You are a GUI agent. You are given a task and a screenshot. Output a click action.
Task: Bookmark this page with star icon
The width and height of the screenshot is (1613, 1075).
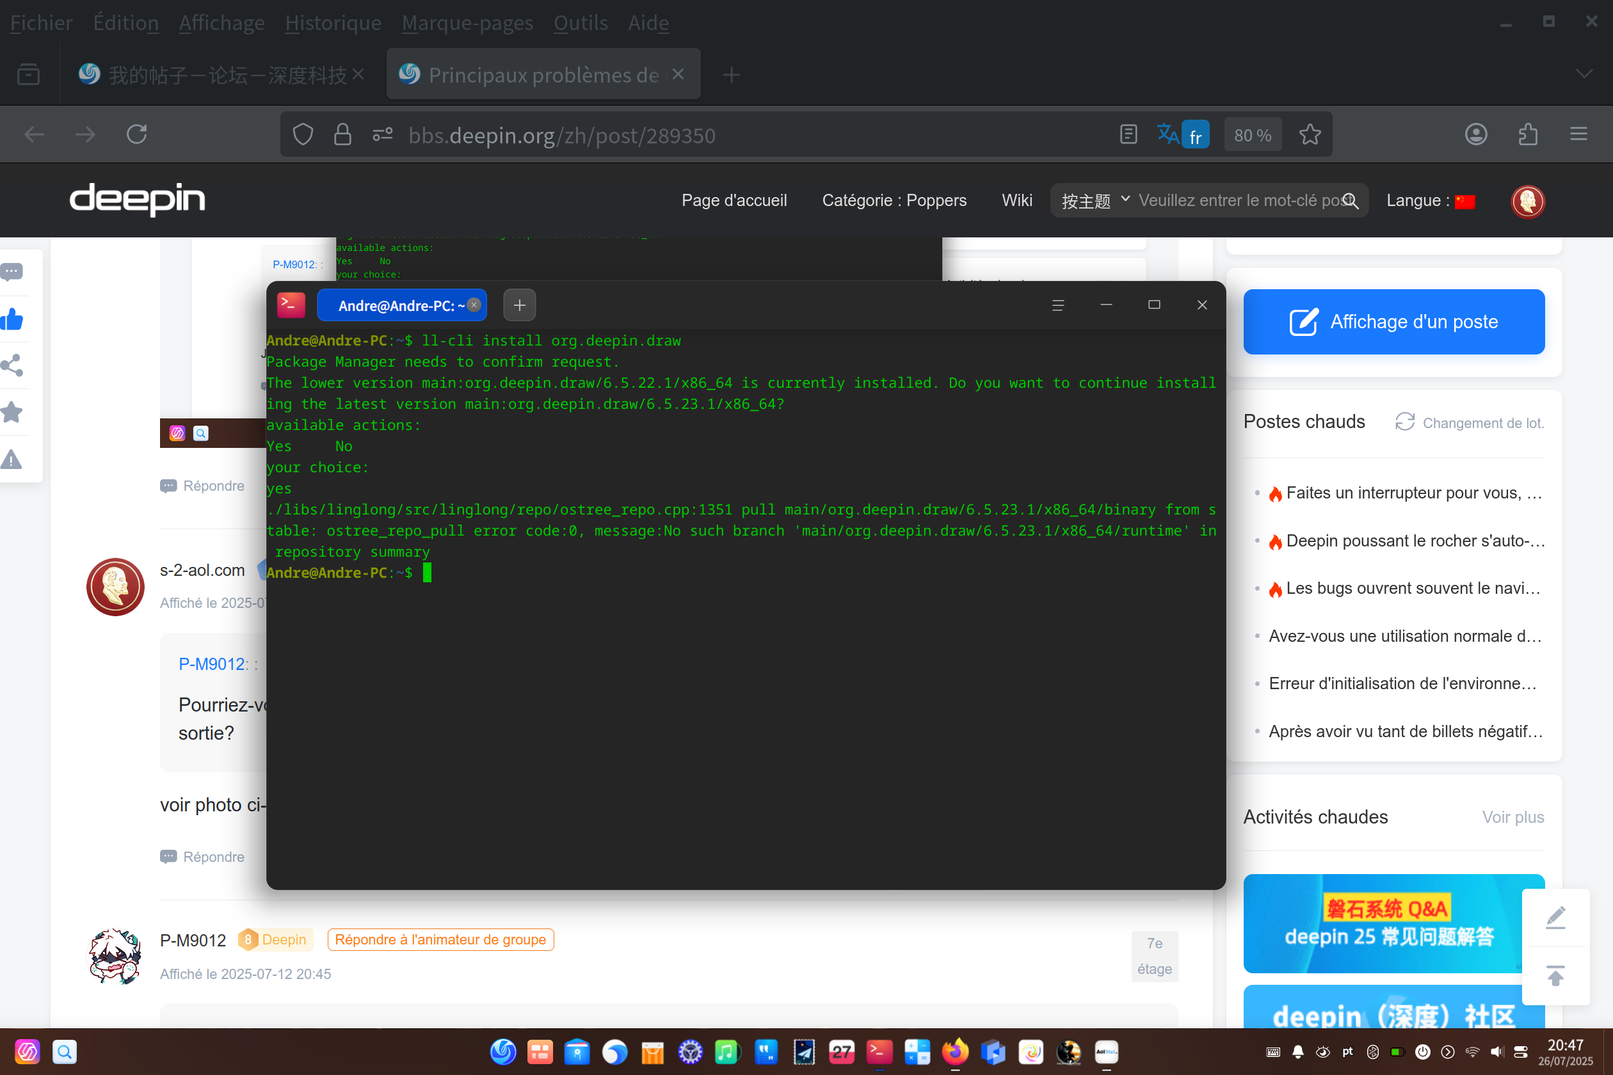tap(1309, 134)
